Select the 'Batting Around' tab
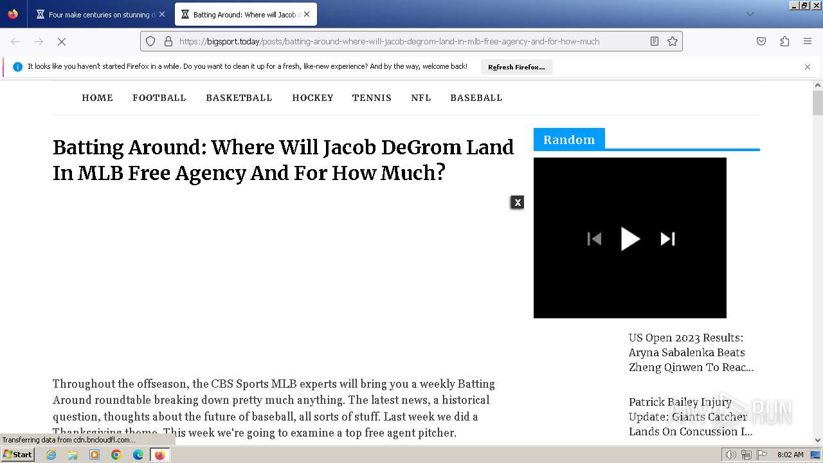Viewport: 823px width, 463px height. [246, 14]
